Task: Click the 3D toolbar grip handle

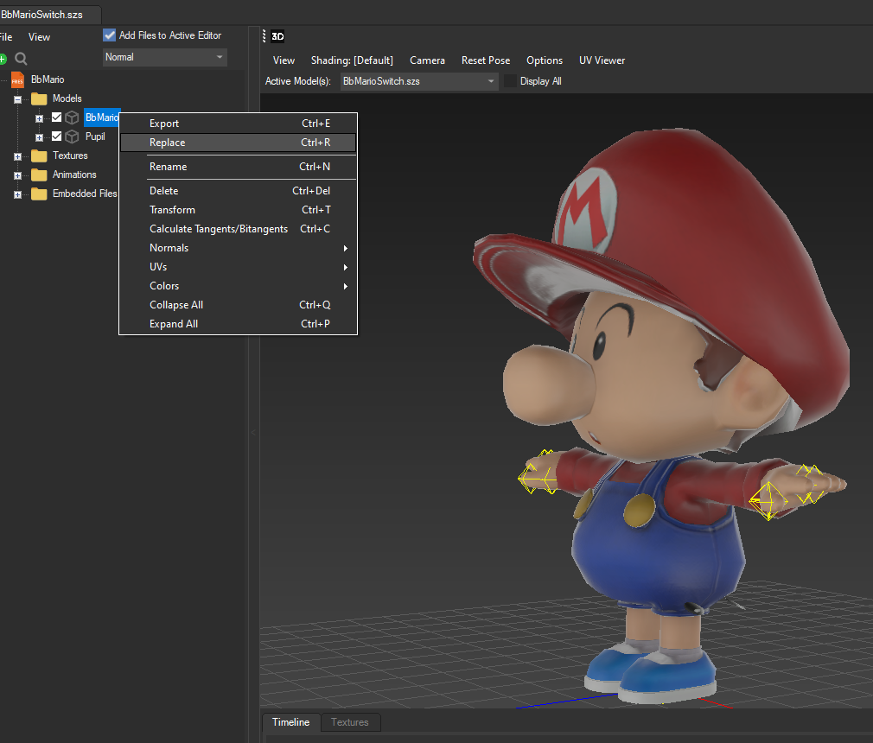Action: 264,36
